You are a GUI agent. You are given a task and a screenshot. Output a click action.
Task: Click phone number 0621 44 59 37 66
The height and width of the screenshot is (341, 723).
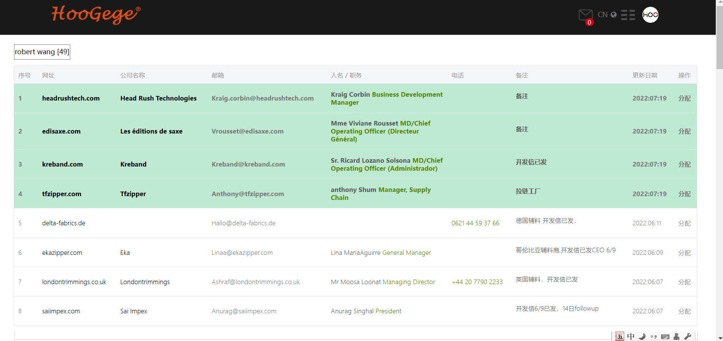475,223
